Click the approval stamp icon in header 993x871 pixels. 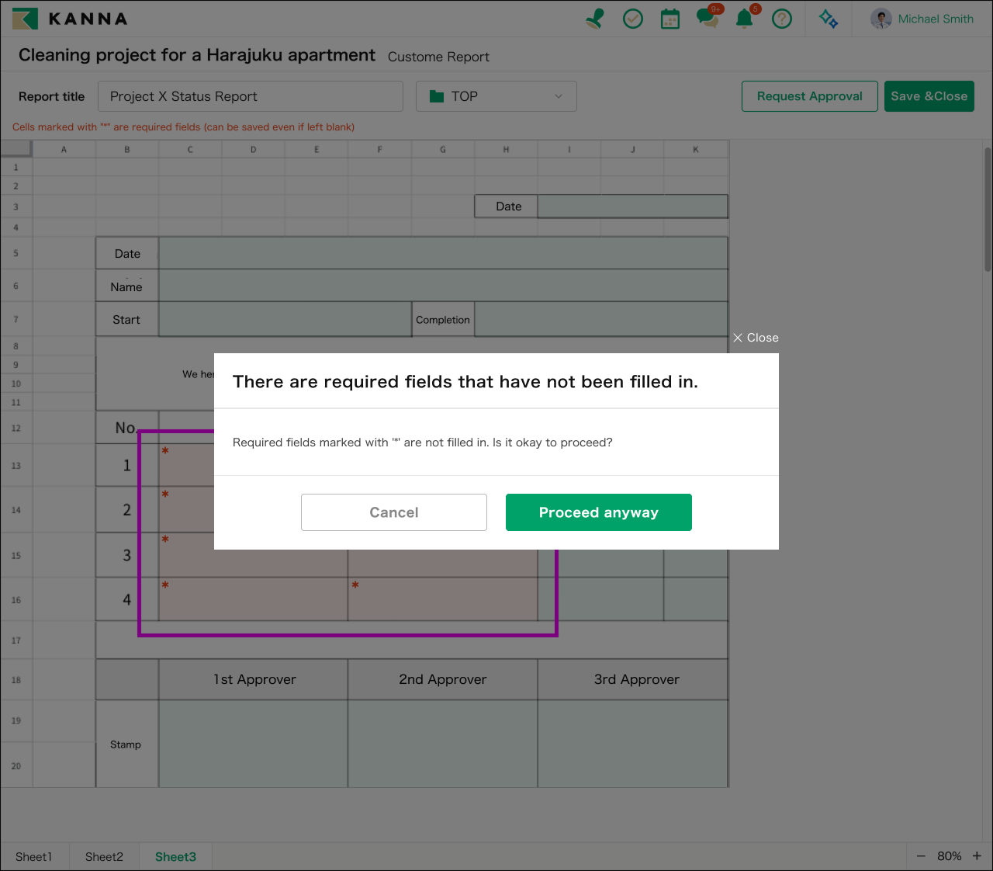coord(595,19)
